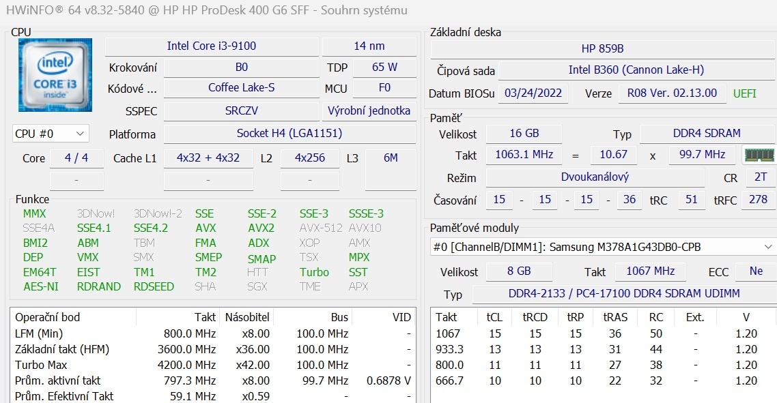
Task: Click the Coffee Lake-S codename field
Action: click(241, 88)
